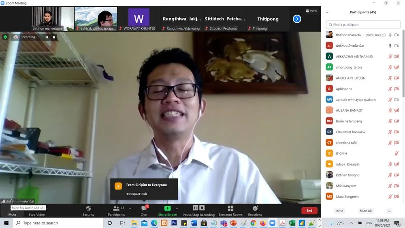Open Breakout Rooms
Screen dimensions: 405x228
pyautogui.click(x=231, y=211)
